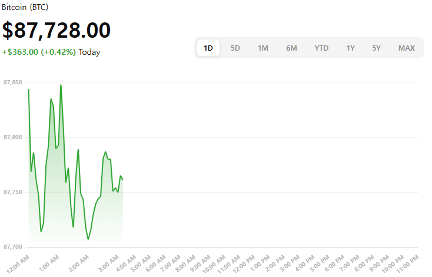Switch chart to 1Y range

(x=351, y=48)
